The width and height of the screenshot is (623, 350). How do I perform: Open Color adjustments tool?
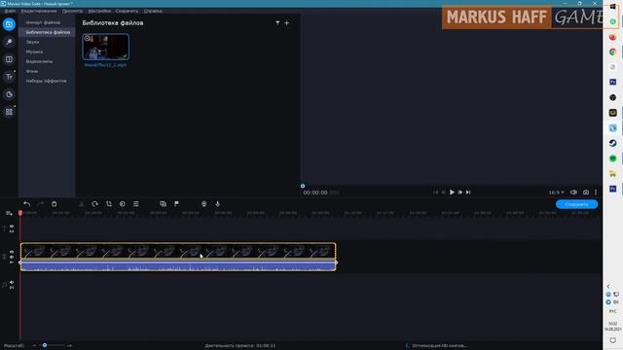tap(123, 204)
